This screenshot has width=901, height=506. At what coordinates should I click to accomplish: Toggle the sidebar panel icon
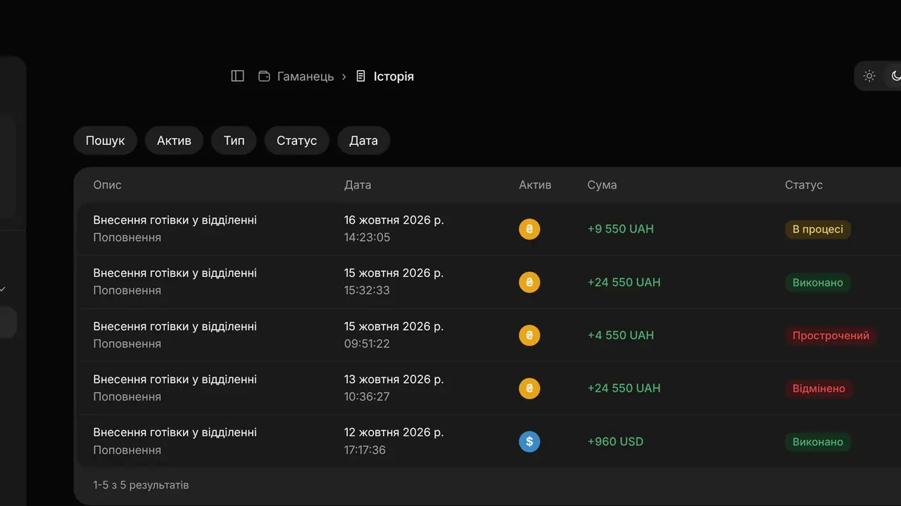click(x=238, y=76)
